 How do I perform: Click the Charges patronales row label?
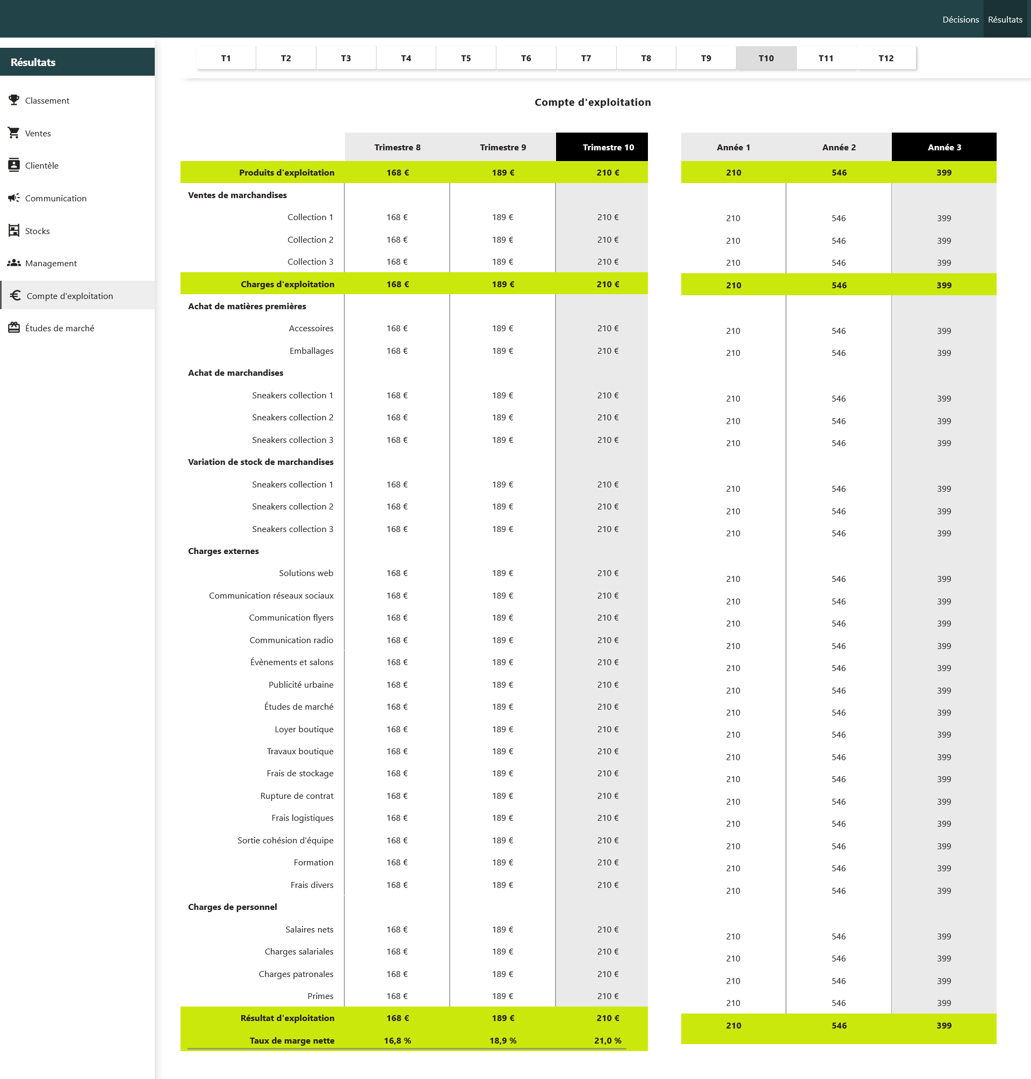point(295,974)
